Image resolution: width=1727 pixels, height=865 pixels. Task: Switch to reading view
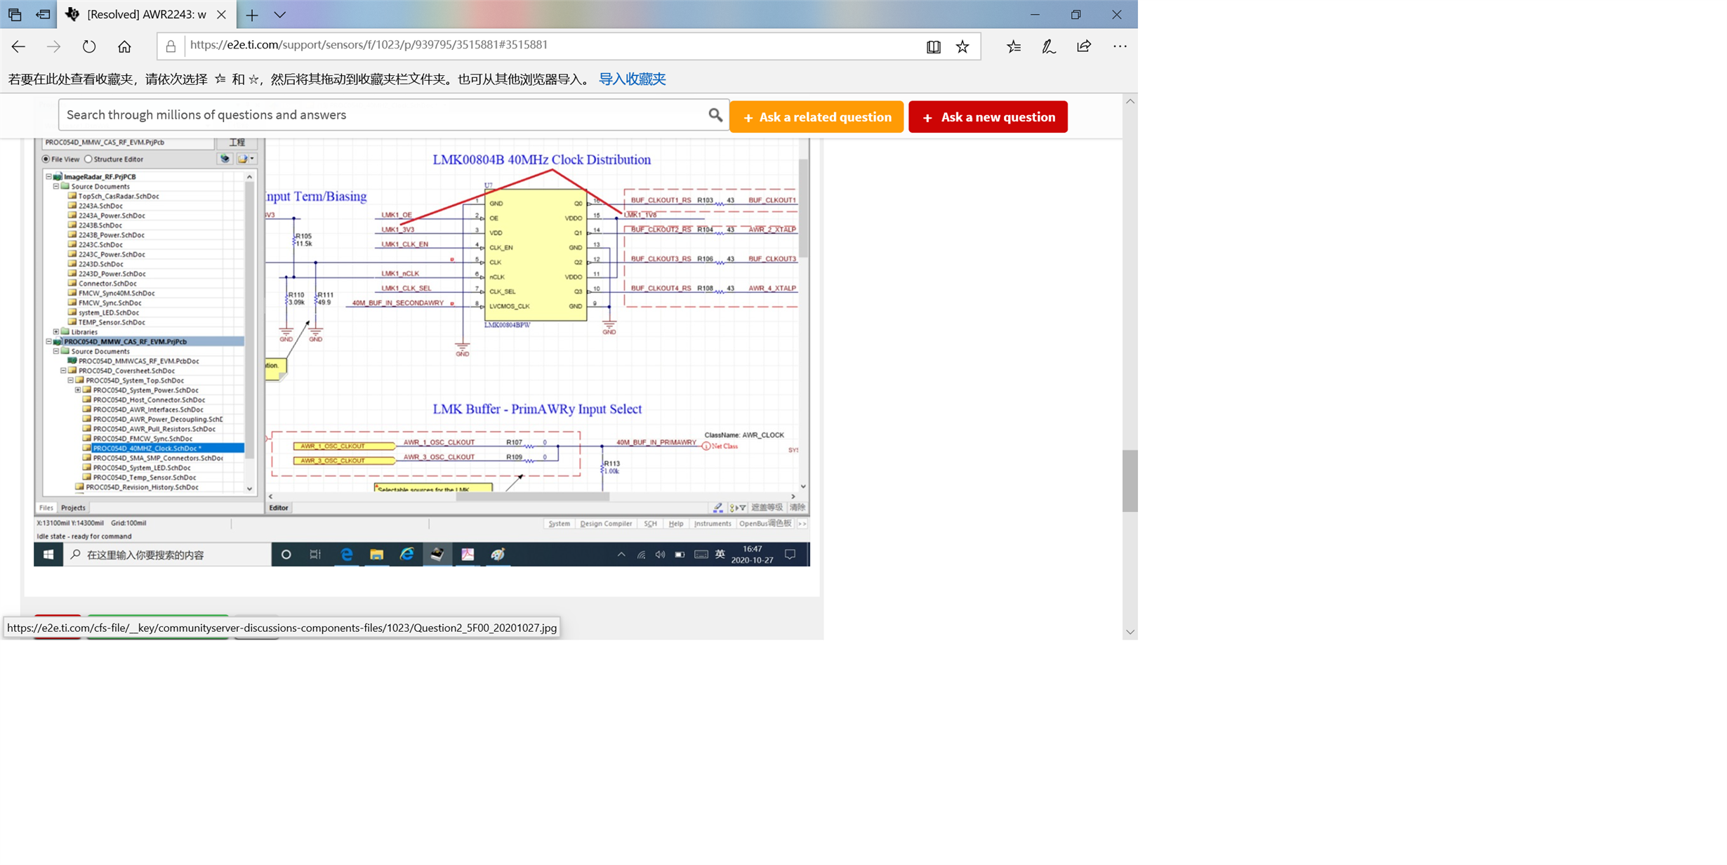tap(933, 46)
